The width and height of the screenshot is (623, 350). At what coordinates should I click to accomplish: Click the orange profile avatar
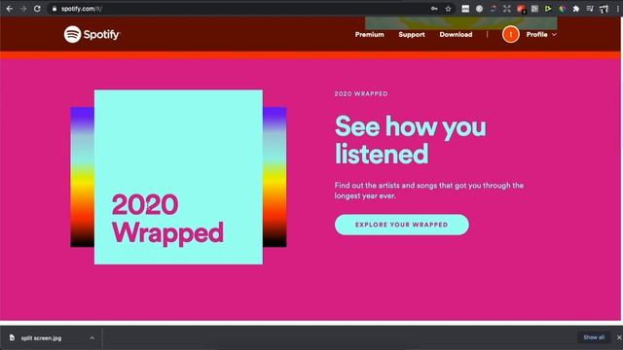[x=510, y=35]
